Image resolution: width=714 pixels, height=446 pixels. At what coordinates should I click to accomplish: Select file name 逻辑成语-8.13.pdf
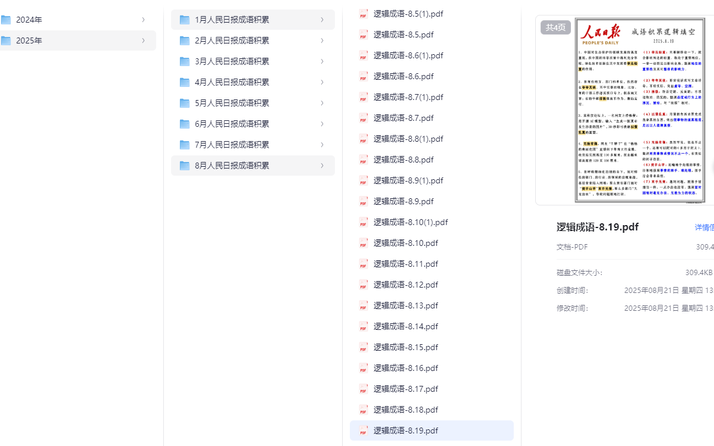[406, 305]
